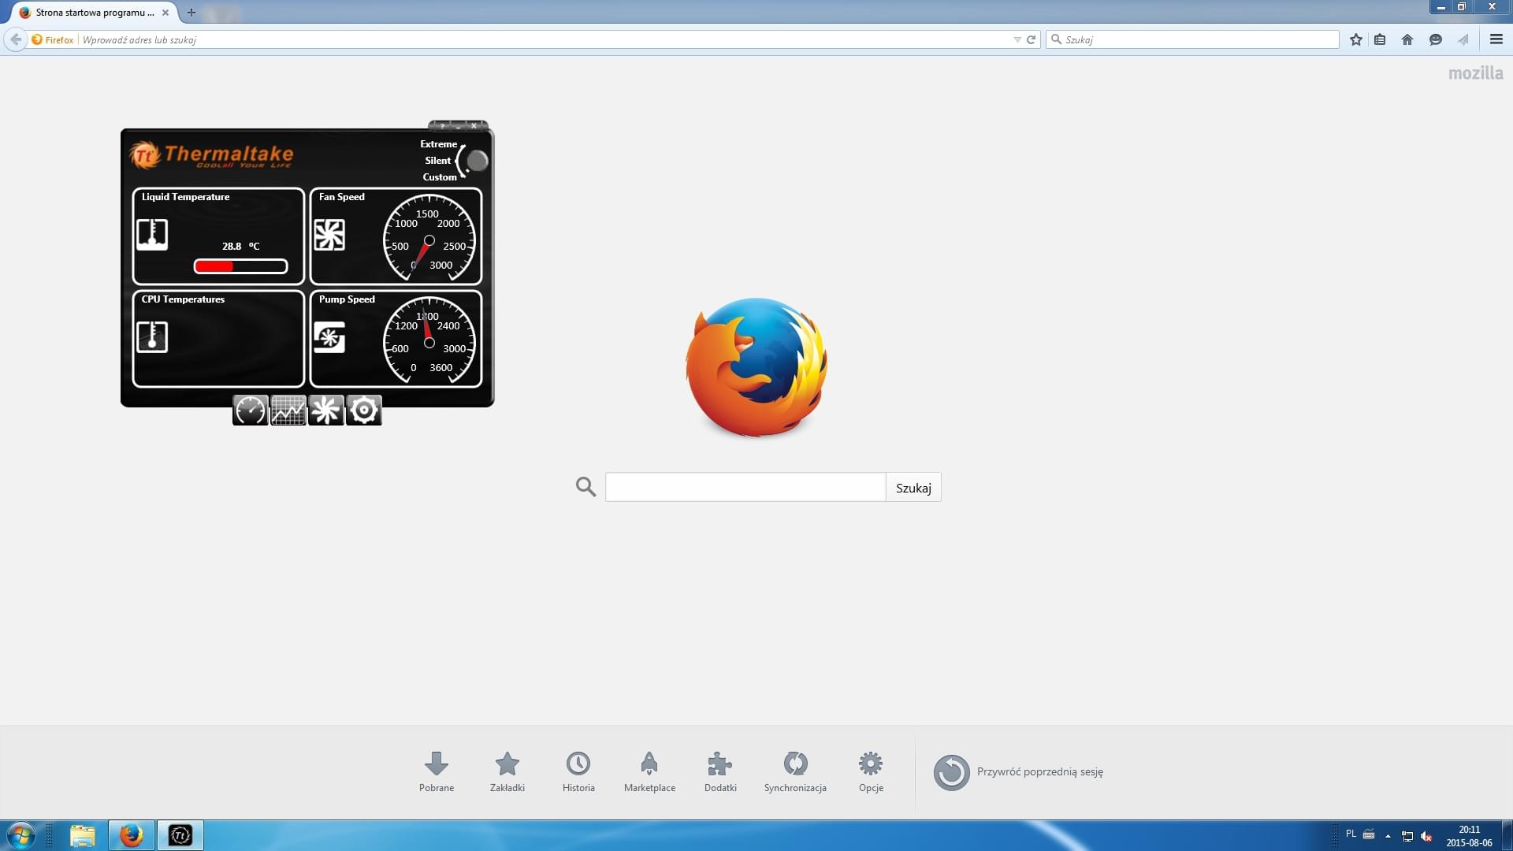This screenshot has width=1513, height=851.
Task: Expand hidden system tray icons
Action: pos(1388,836)
